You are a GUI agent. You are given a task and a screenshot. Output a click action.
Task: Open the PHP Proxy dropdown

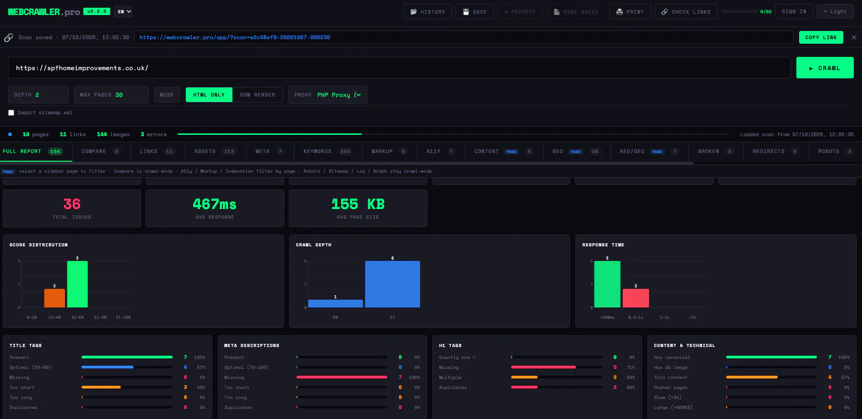tap(339, 95)
